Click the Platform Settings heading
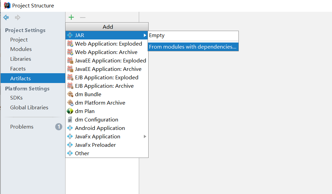The width and height of the screenshot is (332, 194). coord(27,88)
